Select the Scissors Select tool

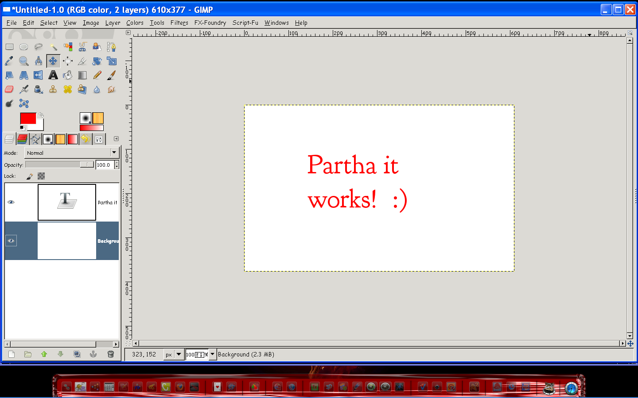82,46
